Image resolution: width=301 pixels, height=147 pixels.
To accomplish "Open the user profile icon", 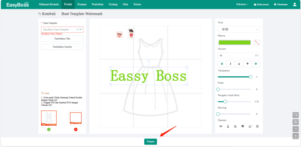I will point(295,4).
